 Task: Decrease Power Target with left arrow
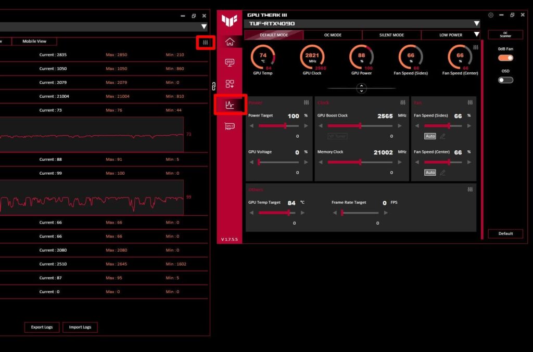tap(251, 126)
